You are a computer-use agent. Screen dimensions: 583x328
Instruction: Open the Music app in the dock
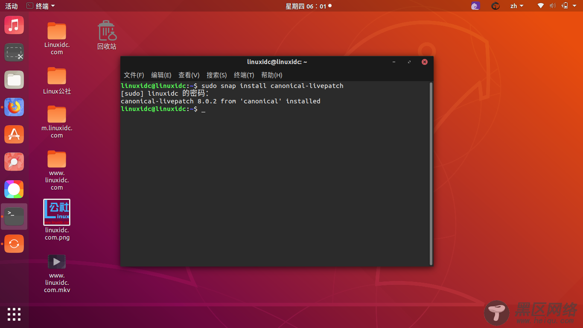14,25
